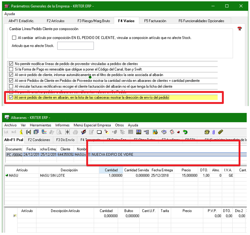Click the MASU SIN LOTE description cell
The image size is (250, 235).
point(69,175)
